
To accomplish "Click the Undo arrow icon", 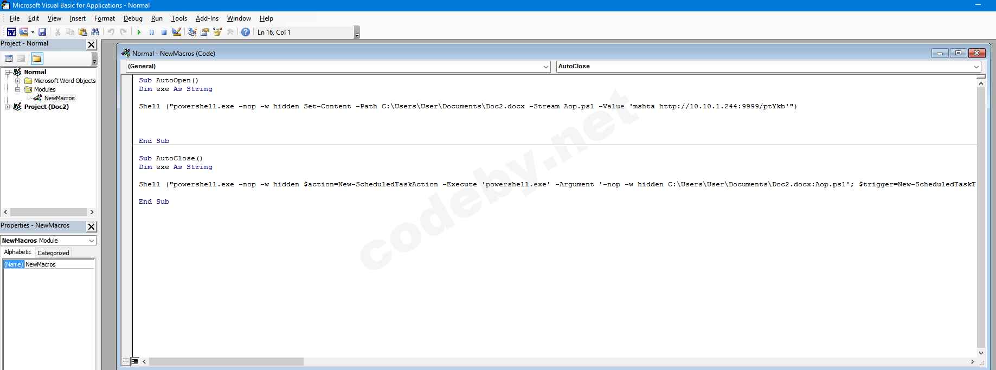I will tap(111, 32).
